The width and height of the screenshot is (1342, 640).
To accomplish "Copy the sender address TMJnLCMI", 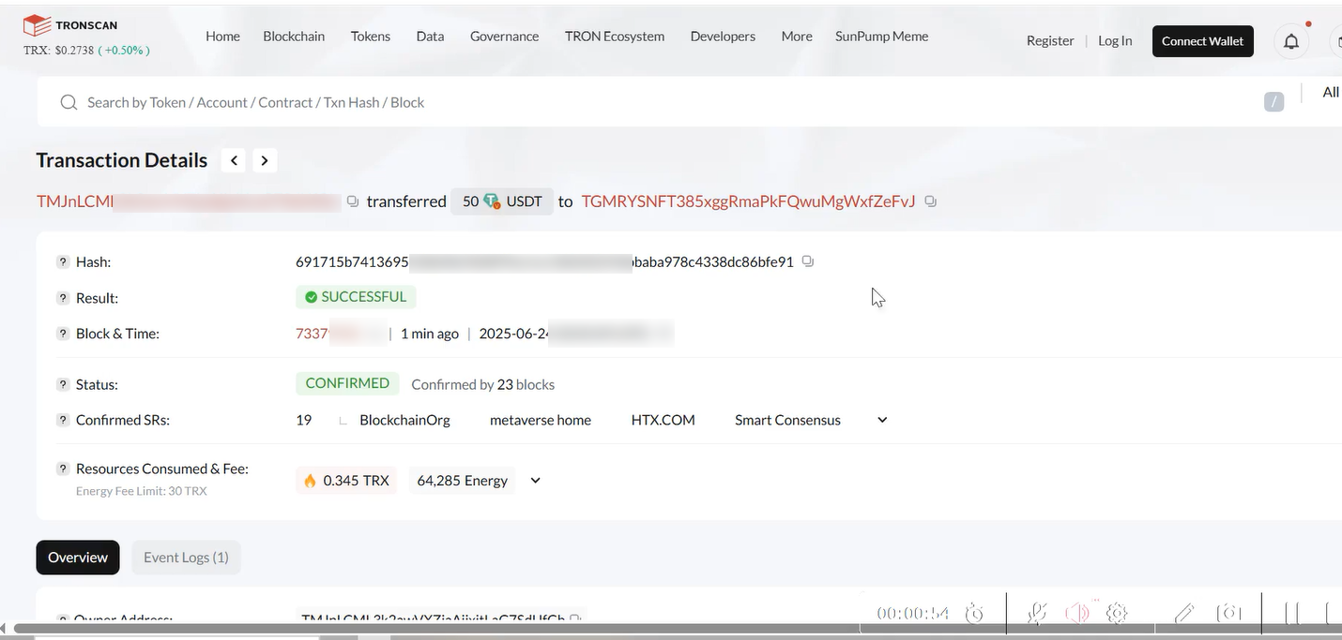I will [353, 201].
